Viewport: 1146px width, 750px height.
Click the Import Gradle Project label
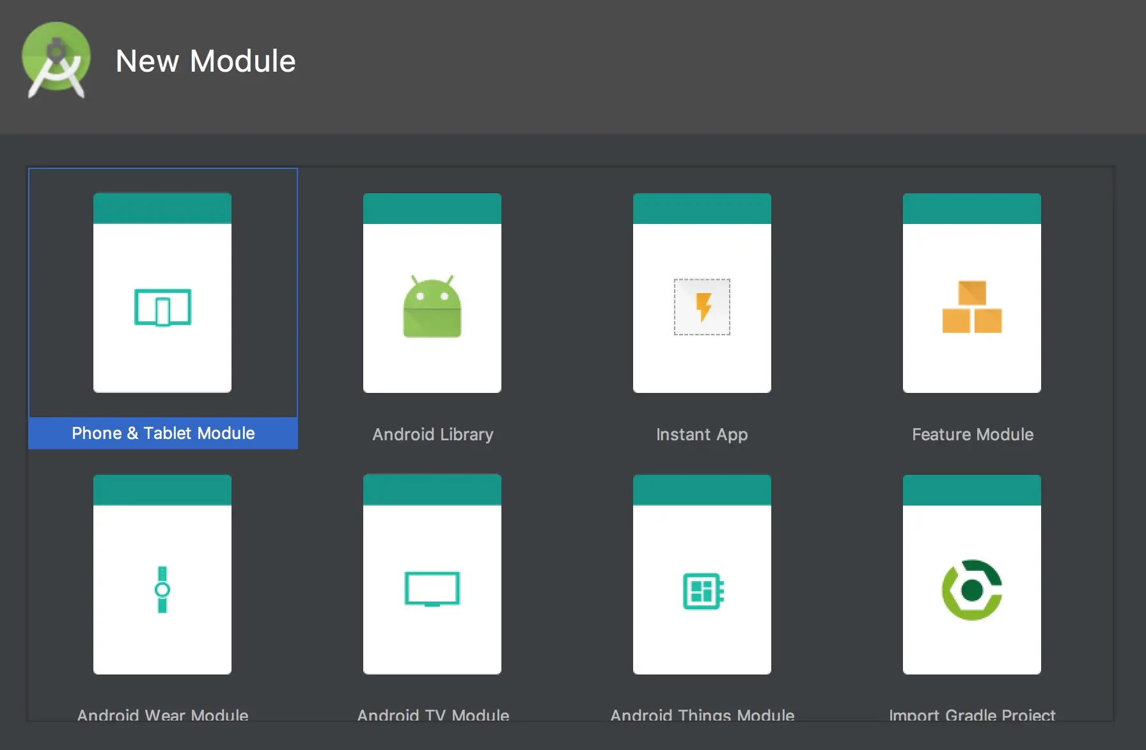[972, 715]
